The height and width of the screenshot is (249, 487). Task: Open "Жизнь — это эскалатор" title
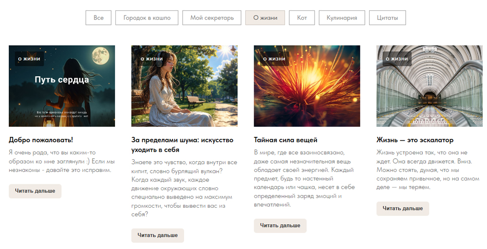coord(415,140)
